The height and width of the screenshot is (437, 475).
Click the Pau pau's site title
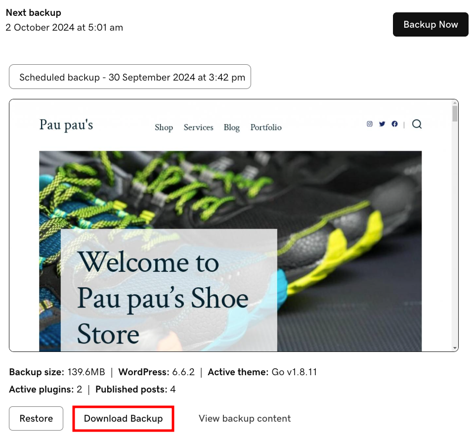point(66,125)
